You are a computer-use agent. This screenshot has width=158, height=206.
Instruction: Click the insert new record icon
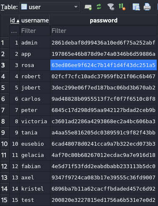pos(88,7)
